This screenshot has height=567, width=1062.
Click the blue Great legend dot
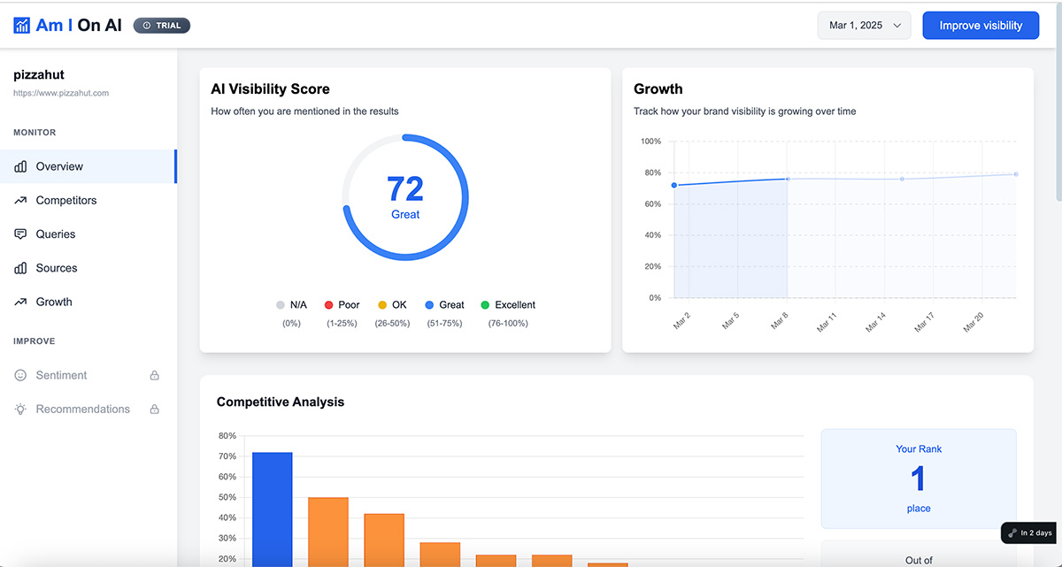pos(429,305)
